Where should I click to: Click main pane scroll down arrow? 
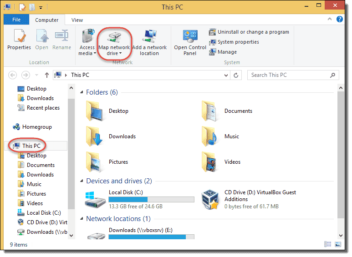coord(341,236)
